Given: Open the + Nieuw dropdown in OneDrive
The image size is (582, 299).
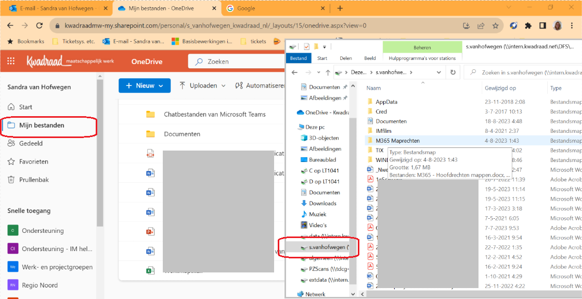Looking at the screenshot, I should pyautogui.click(x=145, y=85).
